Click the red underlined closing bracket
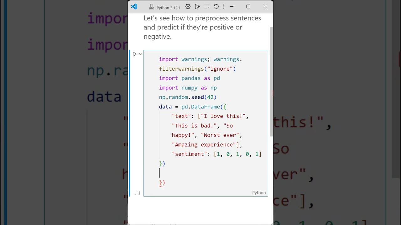This screenshot has height=225, width=401. [162, 183]
